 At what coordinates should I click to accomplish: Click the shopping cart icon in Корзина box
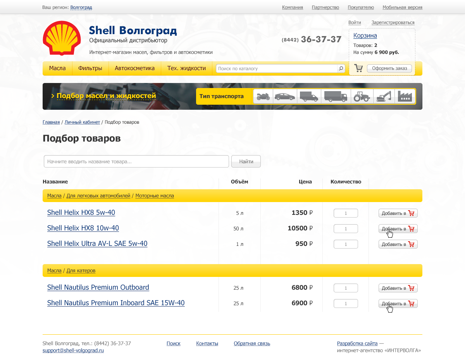pos(359,68)
